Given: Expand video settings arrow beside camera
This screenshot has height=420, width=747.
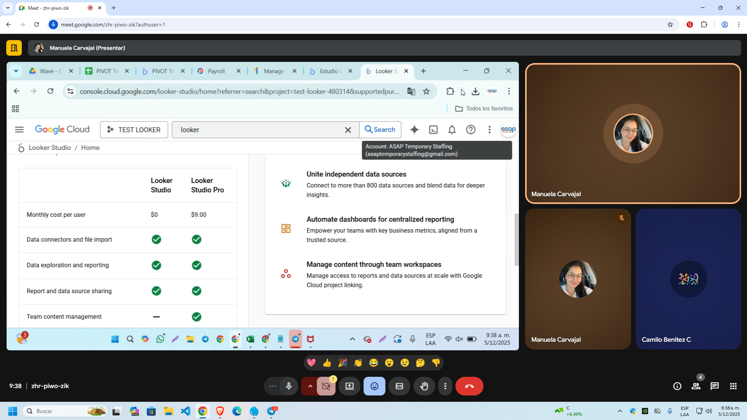Looking at the screenshot, I should (310, 386).
